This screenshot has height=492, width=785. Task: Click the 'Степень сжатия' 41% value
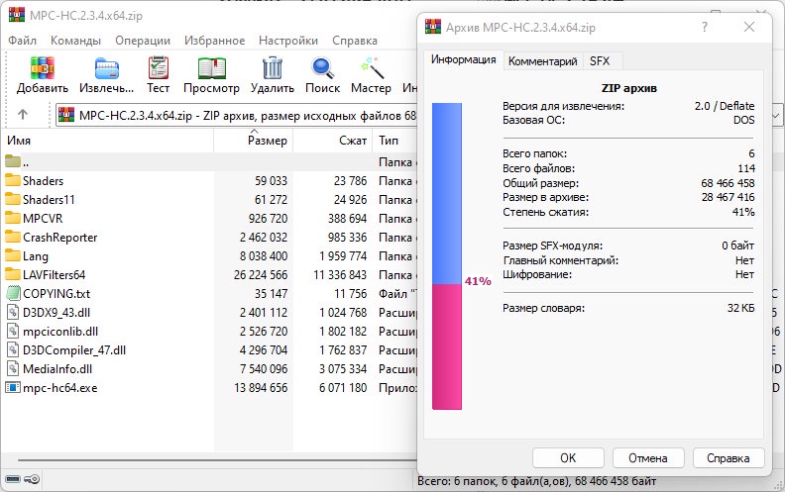(743, 212)
